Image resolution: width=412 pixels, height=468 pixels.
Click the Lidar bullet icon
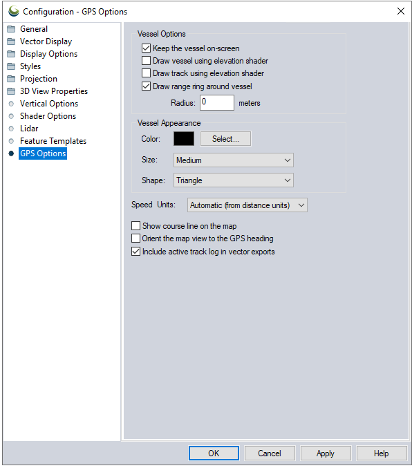tap(11, 129)
